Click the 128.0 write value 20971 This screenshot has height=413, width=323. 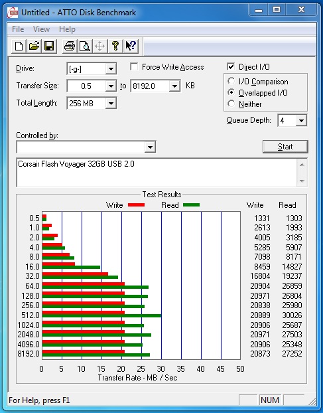click(260, 295)
